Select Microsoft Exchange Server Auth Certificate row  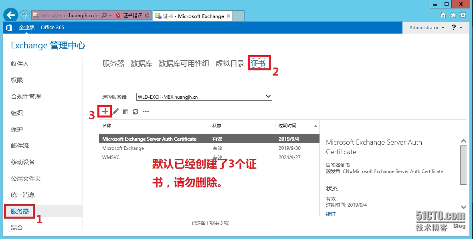pyautogui.click(x=209, y=139)
